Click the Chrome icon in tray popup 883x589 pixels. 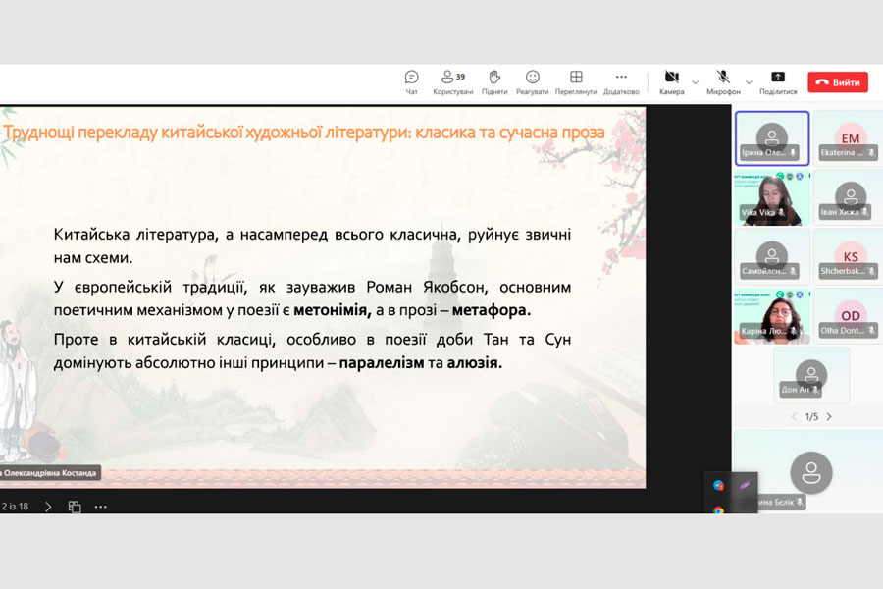click(719, 510)
